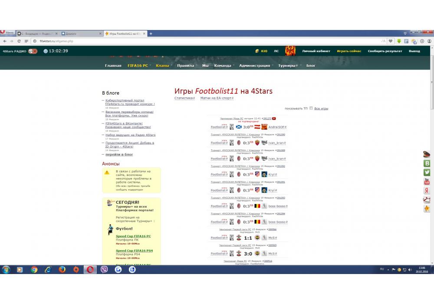Open the Главная menu item
434x304 pixels.
point(113,66)
